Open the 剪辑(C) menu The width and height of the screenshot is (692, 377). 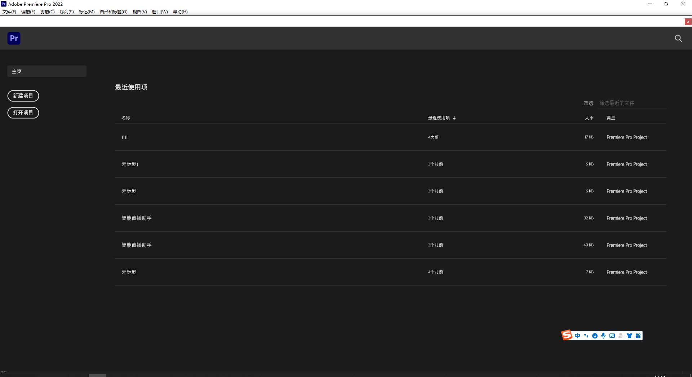pos(47,12)
